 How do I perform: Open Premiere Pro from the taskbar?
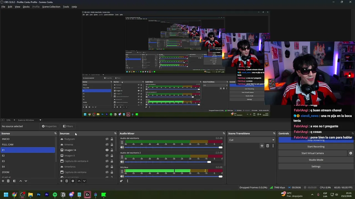click(47, 195)
